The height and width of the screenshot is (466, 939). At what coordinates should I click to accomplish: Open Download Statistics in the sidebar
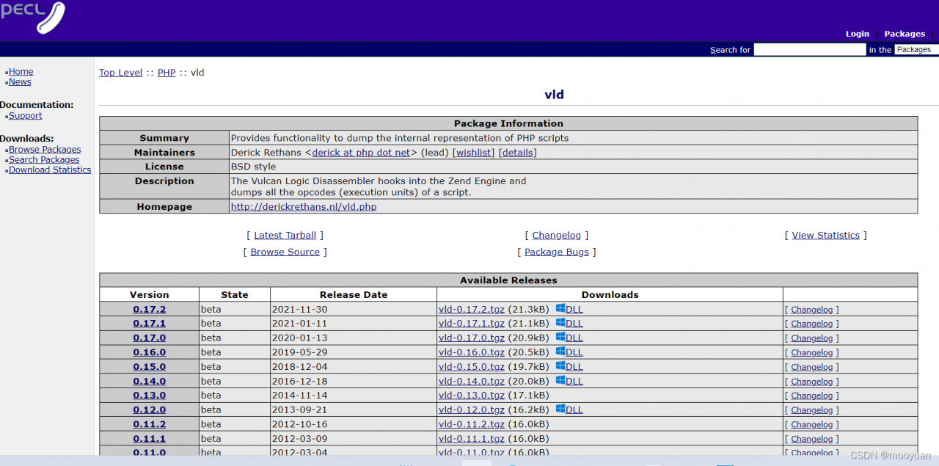[x=50, y=170]
